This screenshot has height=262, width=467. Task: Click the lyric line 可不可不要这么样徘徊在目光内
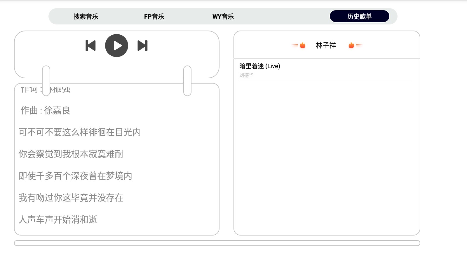pos(79,132)
